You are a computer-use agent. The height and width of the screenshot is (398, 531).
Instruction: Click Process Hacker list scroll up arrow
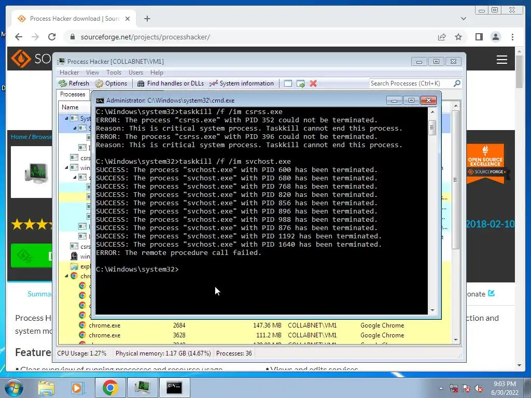coord(456,106)
